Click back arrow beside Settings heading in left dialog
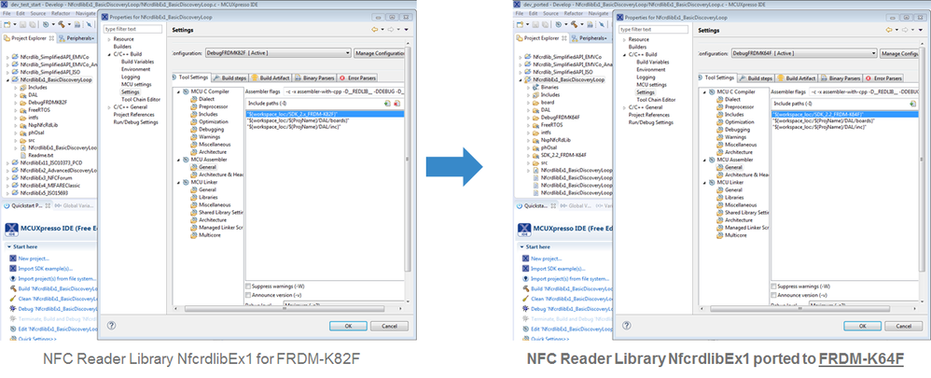931x378 pixels. coord(375,29)
